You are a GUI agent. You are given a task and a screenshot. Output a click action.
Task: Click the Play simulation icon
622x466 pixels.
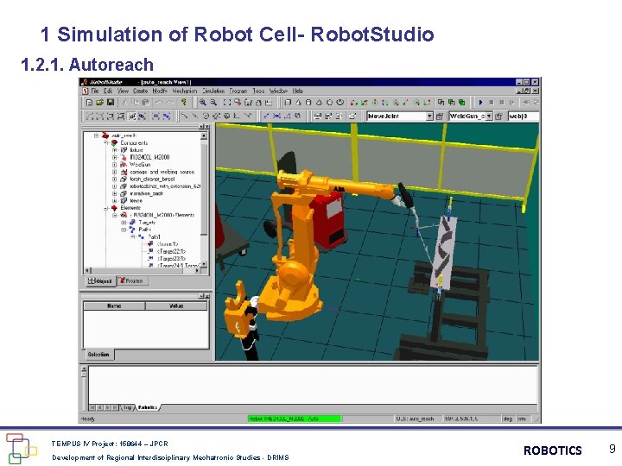coord(480,103)
